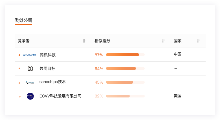The height and width of the screenshot is (120, 220).
Task: Sort by 竞争者 column arrows
Action: (84, 41)
